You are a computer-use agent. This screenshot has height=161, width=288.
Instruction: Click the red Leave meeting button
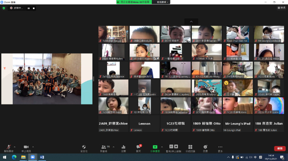[280, 148]
